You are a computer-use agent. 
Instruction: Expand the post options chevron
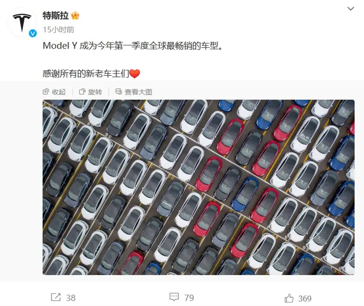tap(350, 9)
